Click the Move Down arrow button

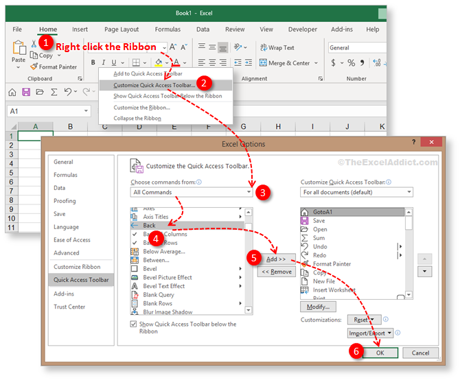(x=424, y=272)
